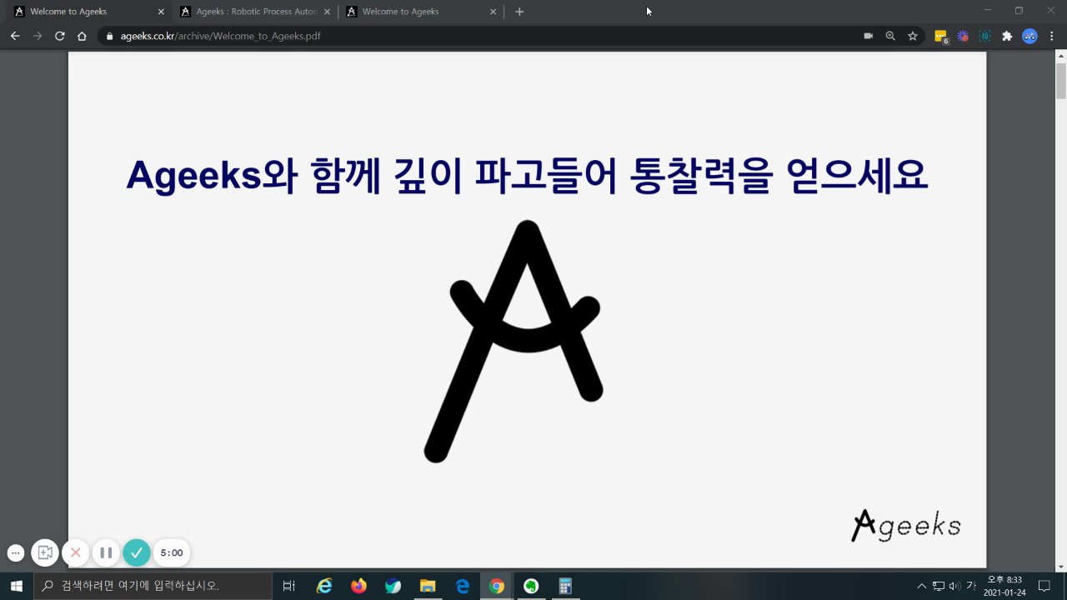Show hidden system tray icons
1067x600 pixels.
pos(922,586)
